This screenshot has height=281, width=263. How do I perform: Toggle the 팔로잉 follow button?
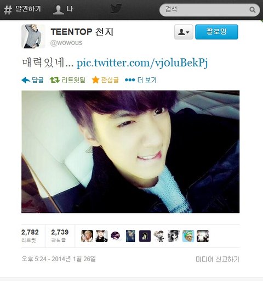(x=216, y=32)
